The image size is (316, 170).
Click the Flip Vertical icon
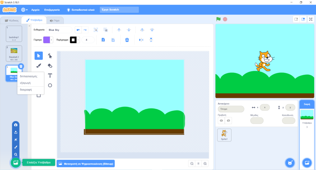pyautogui.click(x=151, y=40)
